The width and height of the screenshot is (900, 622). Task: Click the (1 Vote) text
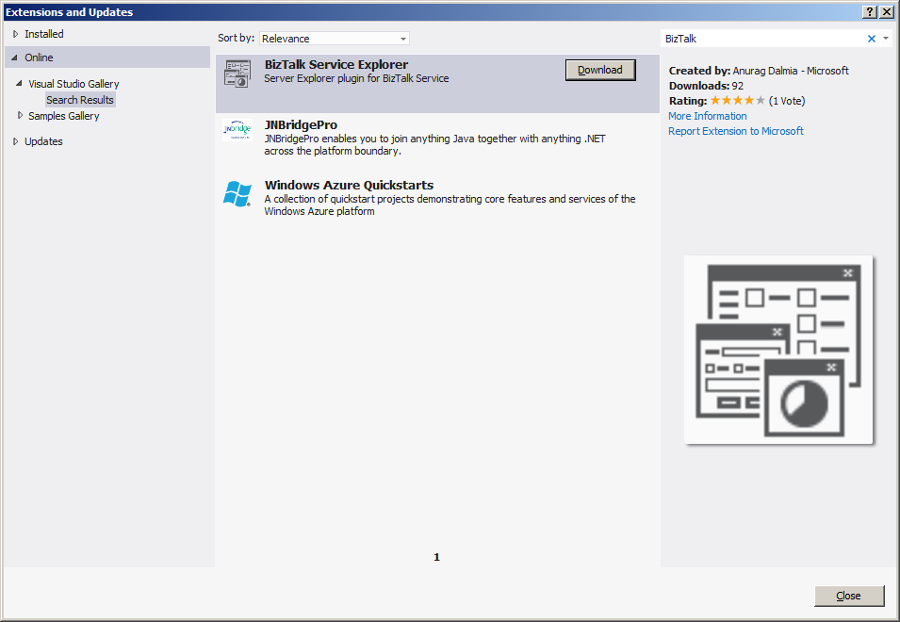[x=787, y=101]
